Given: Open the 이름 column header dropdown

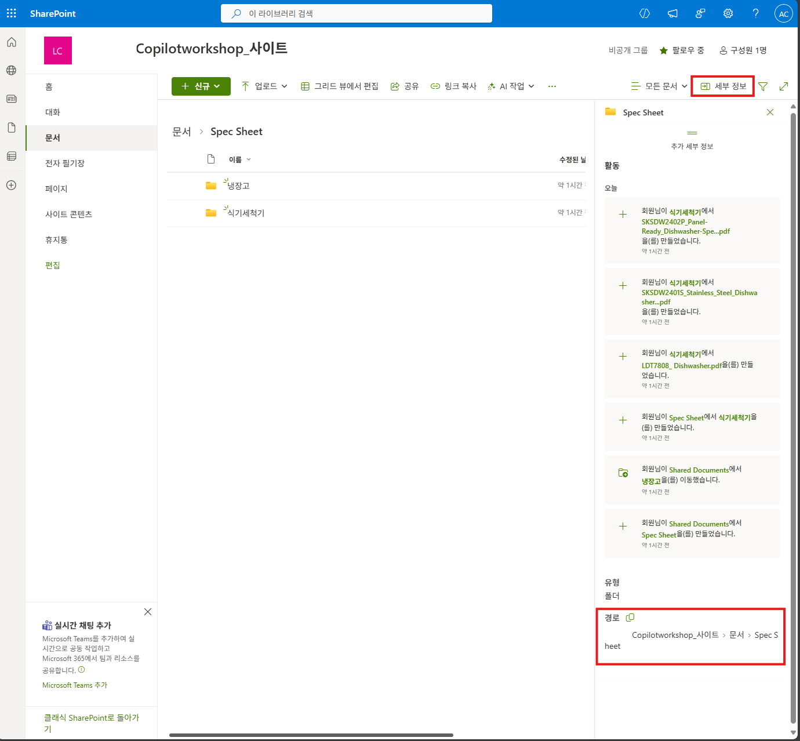Looking at the screenshot, I should tap(240, 159).
